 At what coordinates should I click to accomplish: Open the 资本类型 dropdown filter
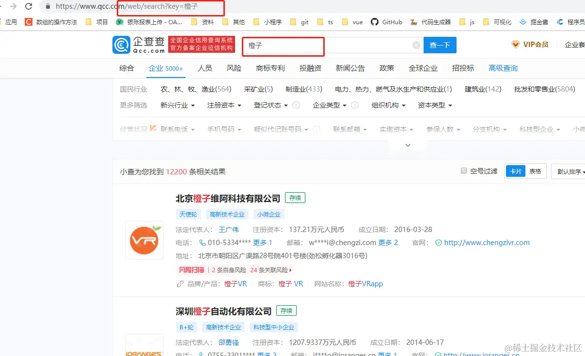click(x=435, y=105)
